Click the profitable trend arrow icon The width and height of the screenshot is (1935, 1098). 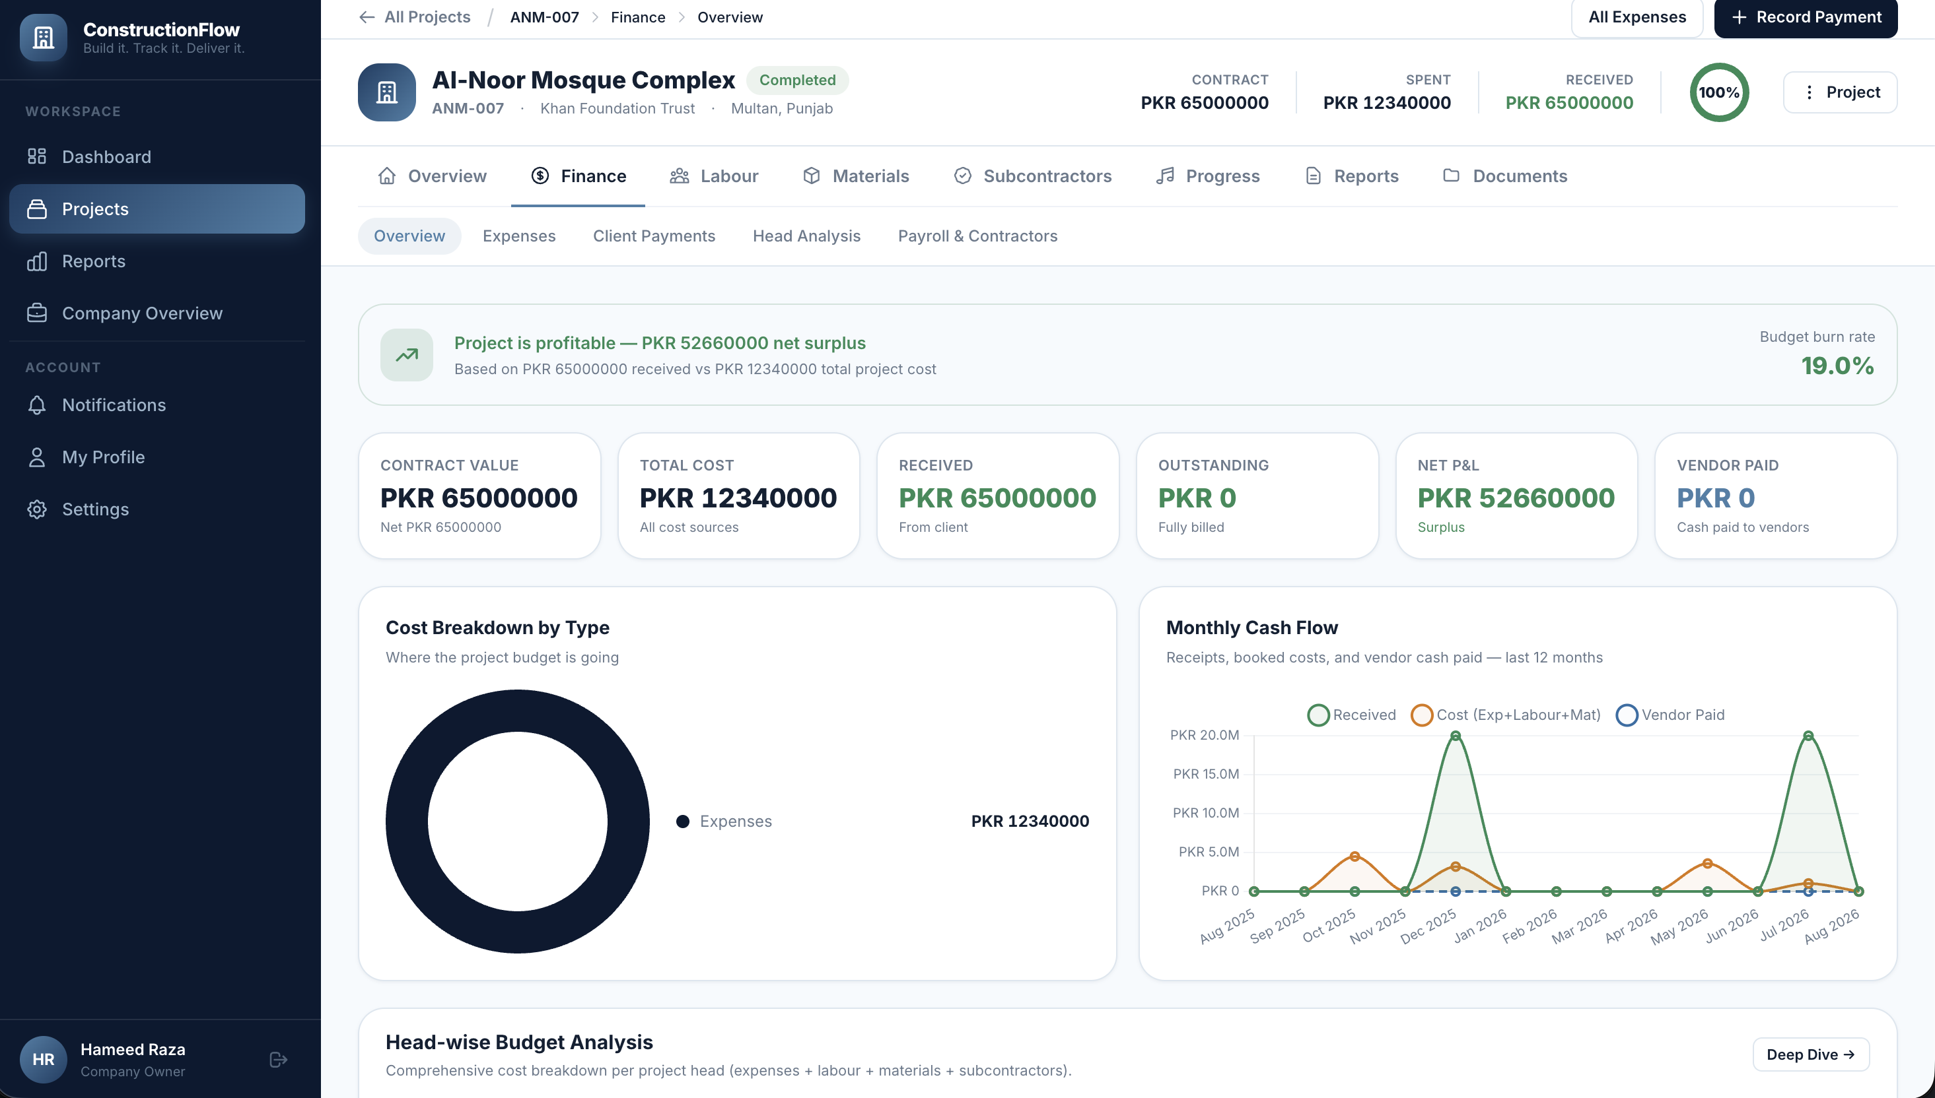pos(407,354)
